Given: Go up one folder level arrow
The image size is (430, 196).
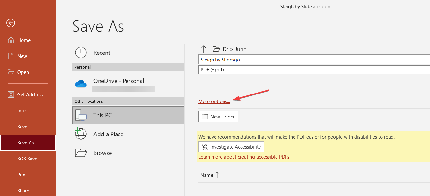Looking at the screenshot, I should point(203,49).
